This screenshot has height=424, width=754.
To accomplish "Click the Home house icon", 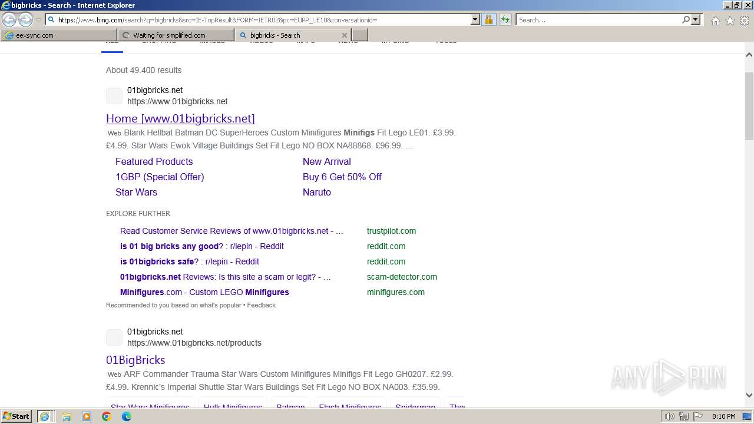I will (715, 21).
